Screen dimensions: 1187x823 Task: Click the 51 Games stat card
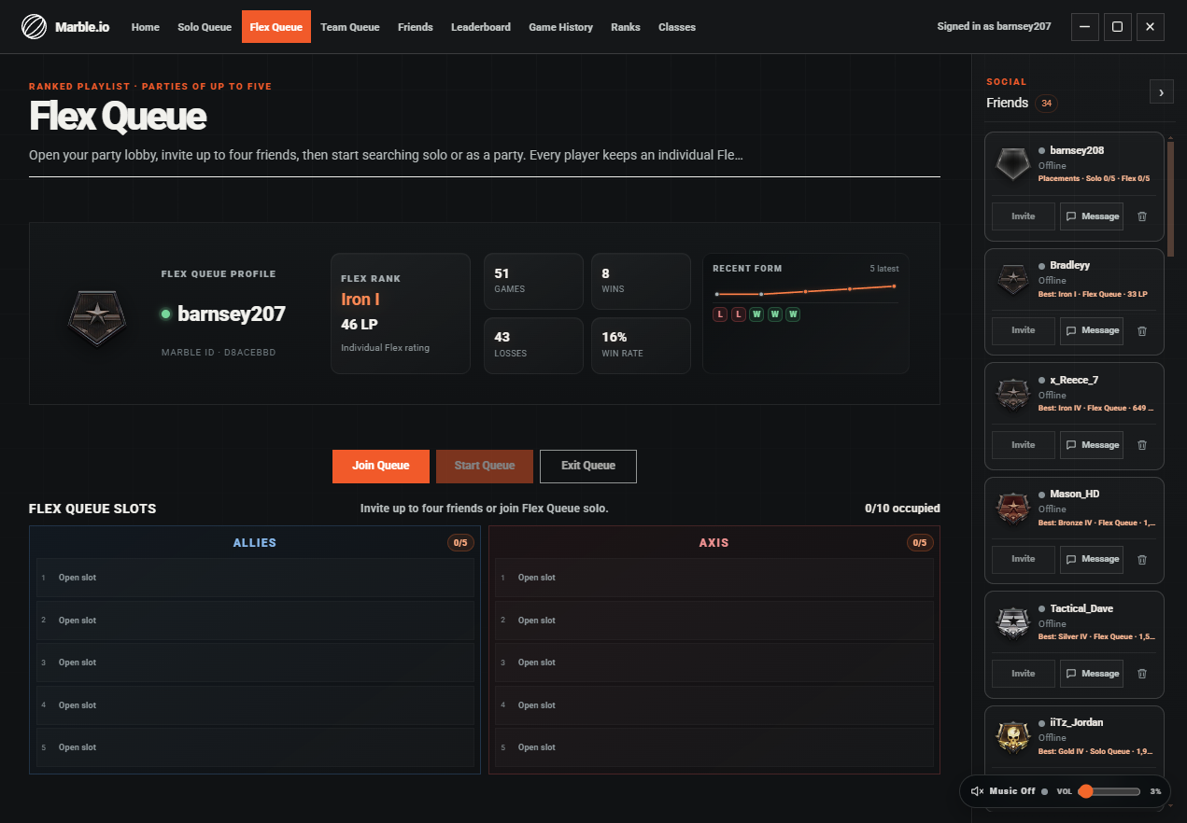[x=534, y=282]
